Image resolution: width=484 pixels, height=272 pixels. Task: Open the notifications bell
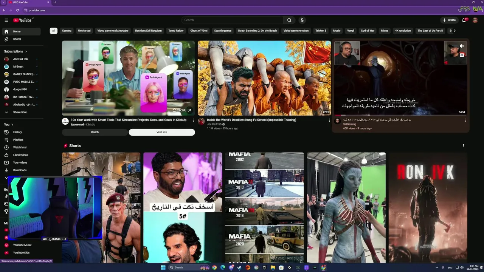tap(464, 20)
